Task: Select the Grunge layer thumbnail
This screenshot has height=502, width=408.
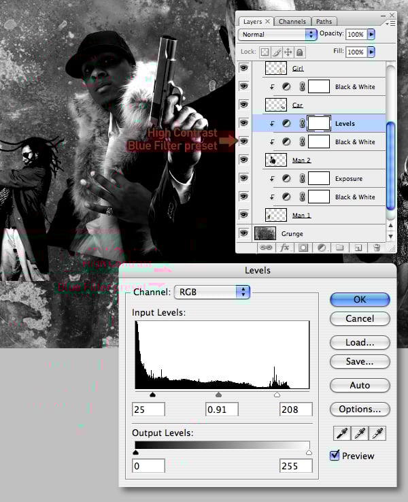Action: [265, 233]
